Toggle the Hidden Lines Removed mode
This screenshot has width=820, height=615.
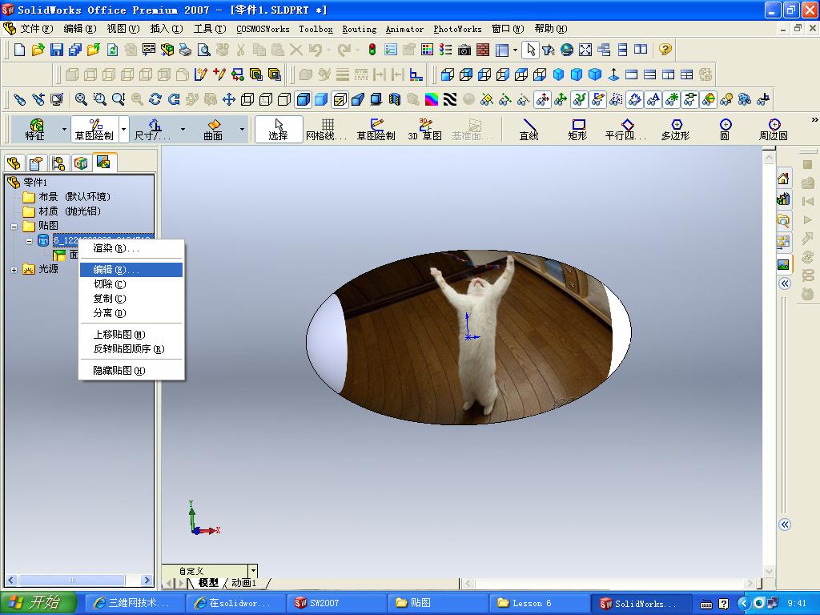point(284,99)
